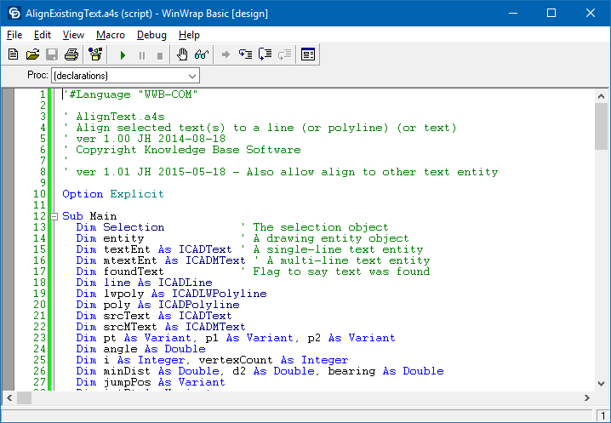Open a script with the folder icon
This screenshot has width=611, height=423.
tap(32, 54)
